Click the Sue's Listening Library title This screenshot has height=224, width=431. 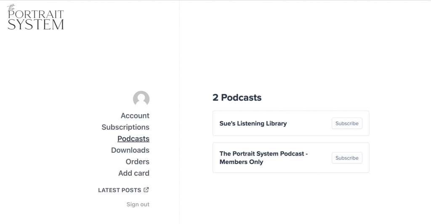point(253,123)
